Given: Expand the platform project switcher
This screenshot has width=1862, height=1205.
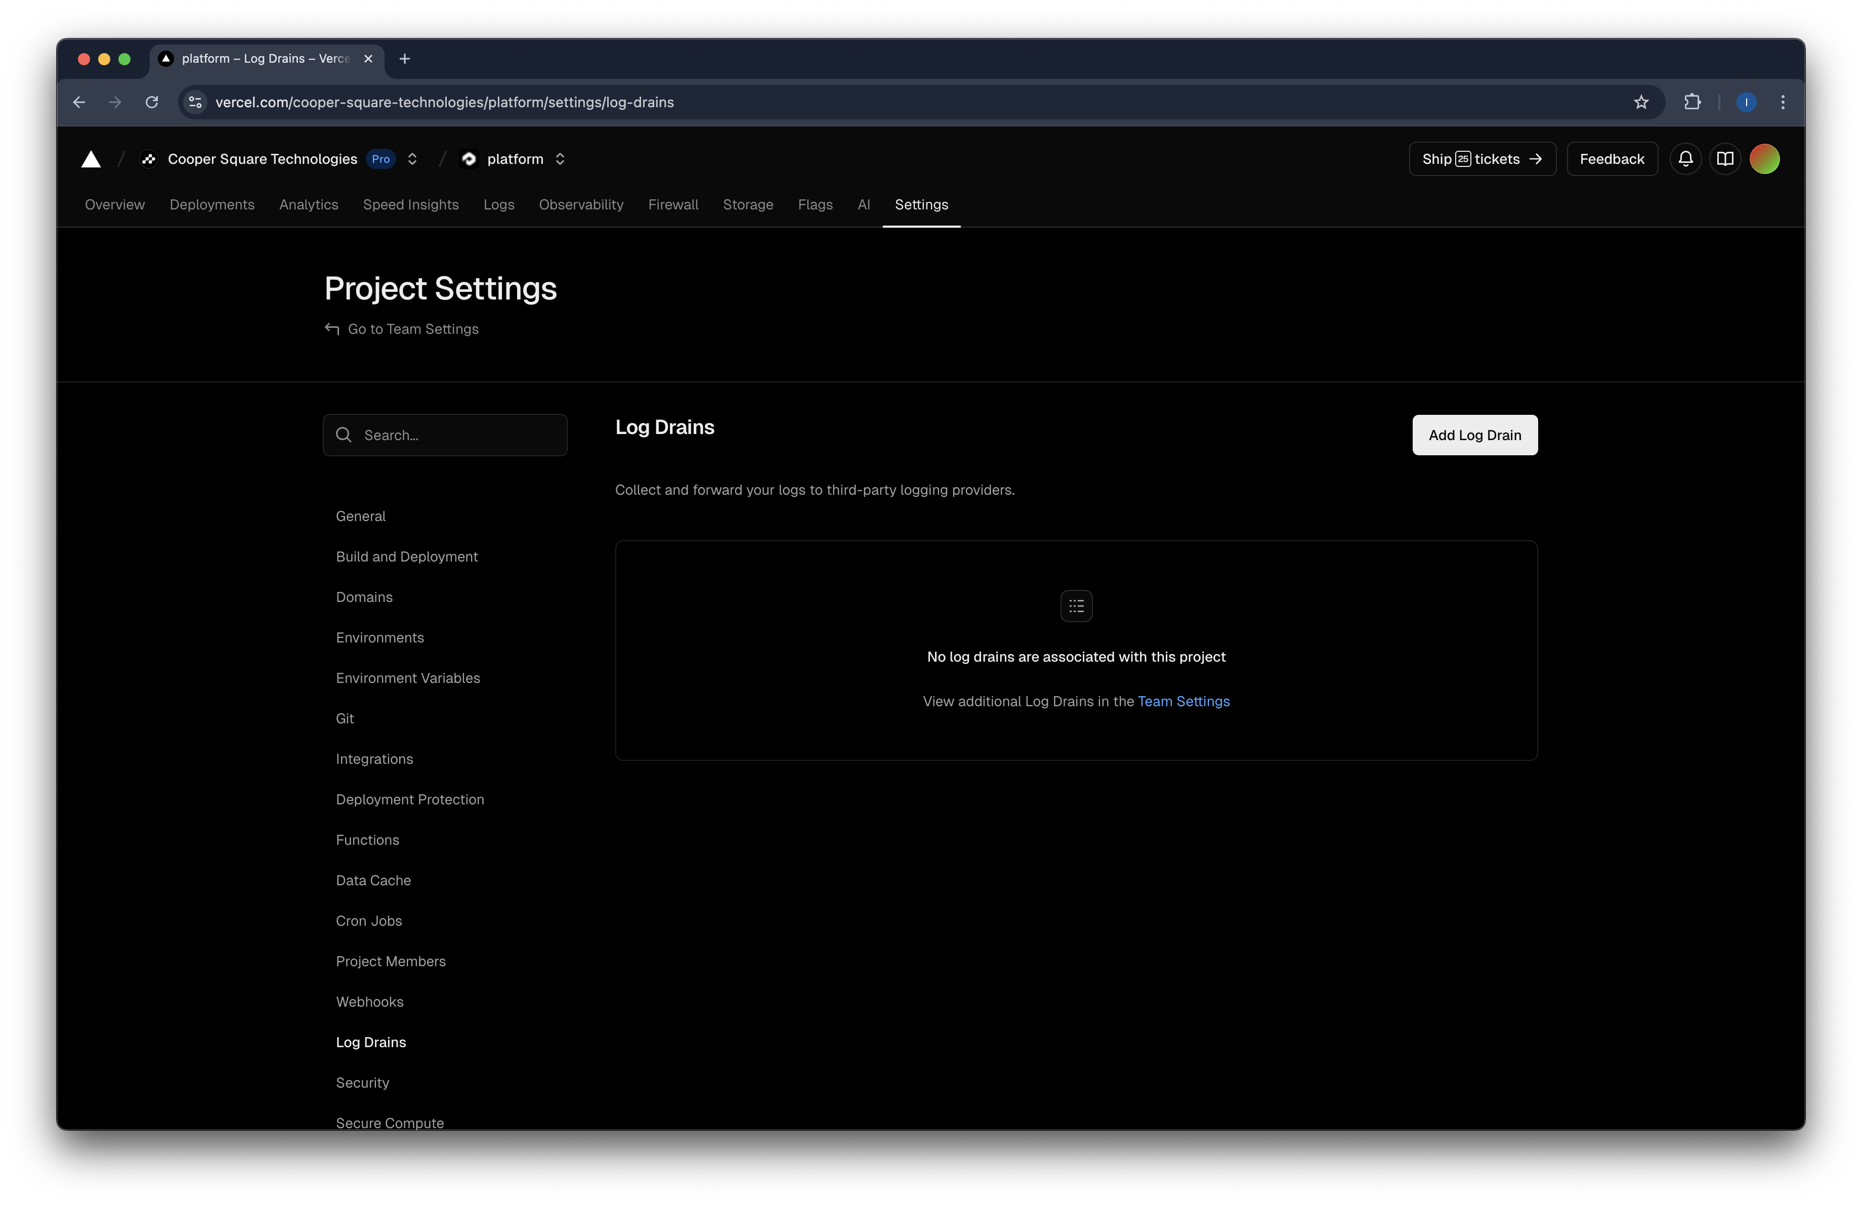Looking at the screenshot, I should click(560, 159).
